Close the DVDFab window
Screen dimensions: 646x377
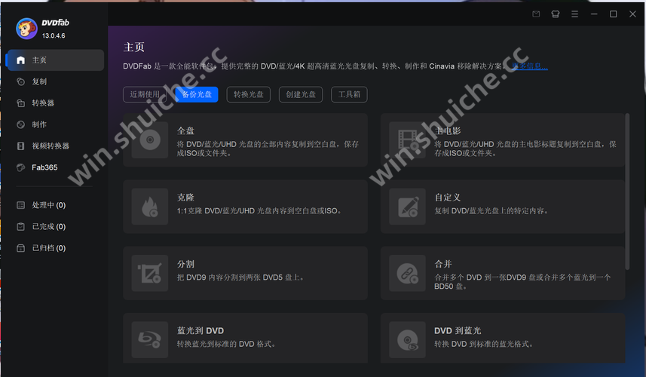pyautogui.click(x=633, y=14)
